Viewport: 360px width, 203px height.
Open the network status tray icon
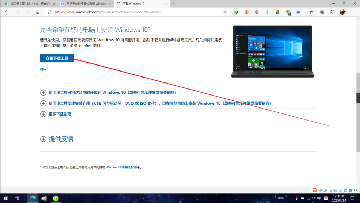tap(308, 198)
